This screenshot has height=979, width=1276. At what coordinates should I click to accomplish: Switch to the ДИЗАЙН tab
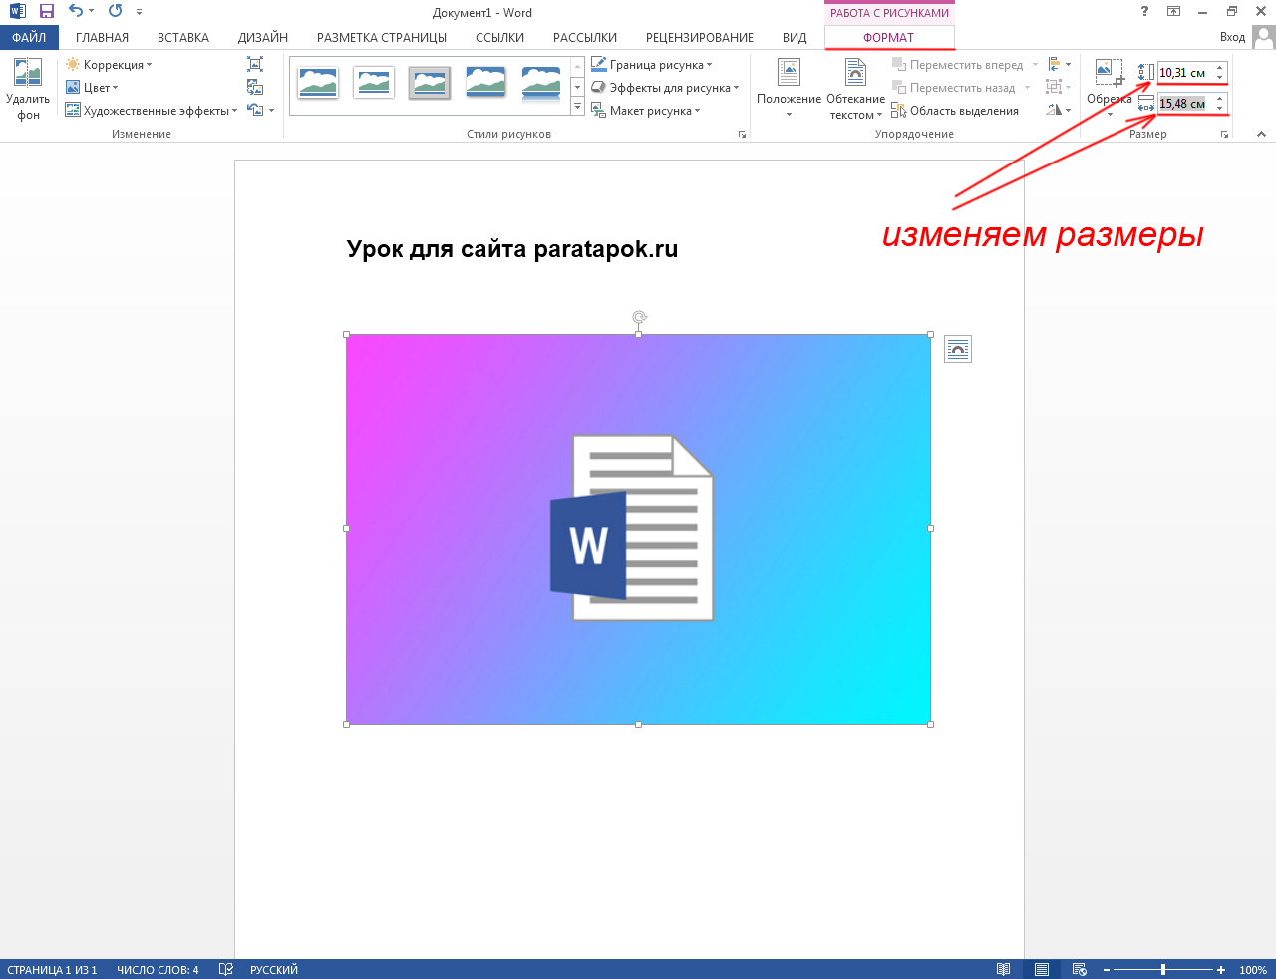263,38
